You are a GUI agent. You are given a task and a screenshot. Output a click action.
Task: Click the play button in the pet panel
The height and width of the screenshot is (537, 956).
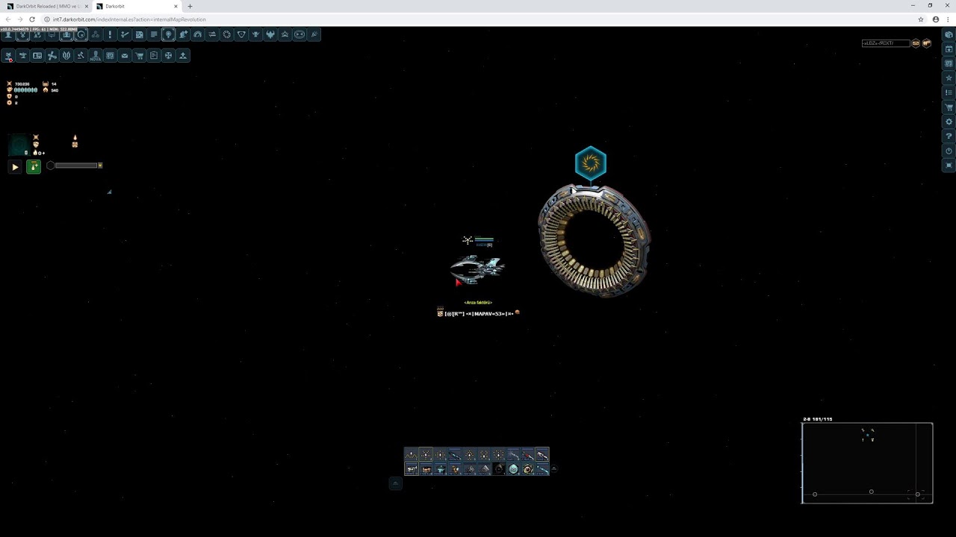[15, 167]
